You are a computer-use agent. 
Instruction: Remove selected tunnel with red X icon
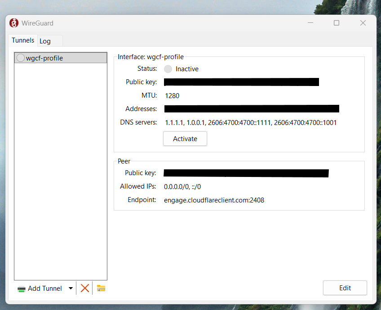(x=85, y=288)
